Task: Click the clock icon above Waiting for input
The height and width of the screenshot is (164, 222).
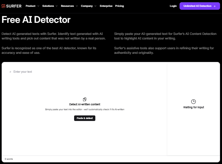Action: coord(193,102)
